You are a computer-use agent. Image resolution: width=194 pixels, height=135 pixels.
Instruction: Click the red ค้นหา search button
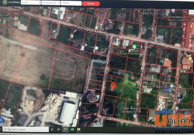coord(91,4)
